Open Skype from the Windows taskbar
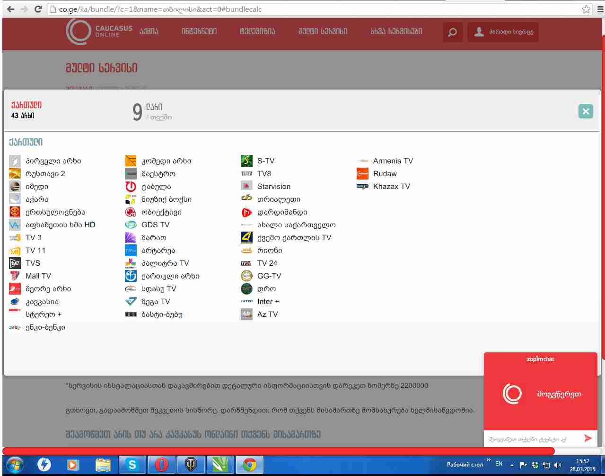The width and height of the screenshot is (605, 476). point(132,465)
